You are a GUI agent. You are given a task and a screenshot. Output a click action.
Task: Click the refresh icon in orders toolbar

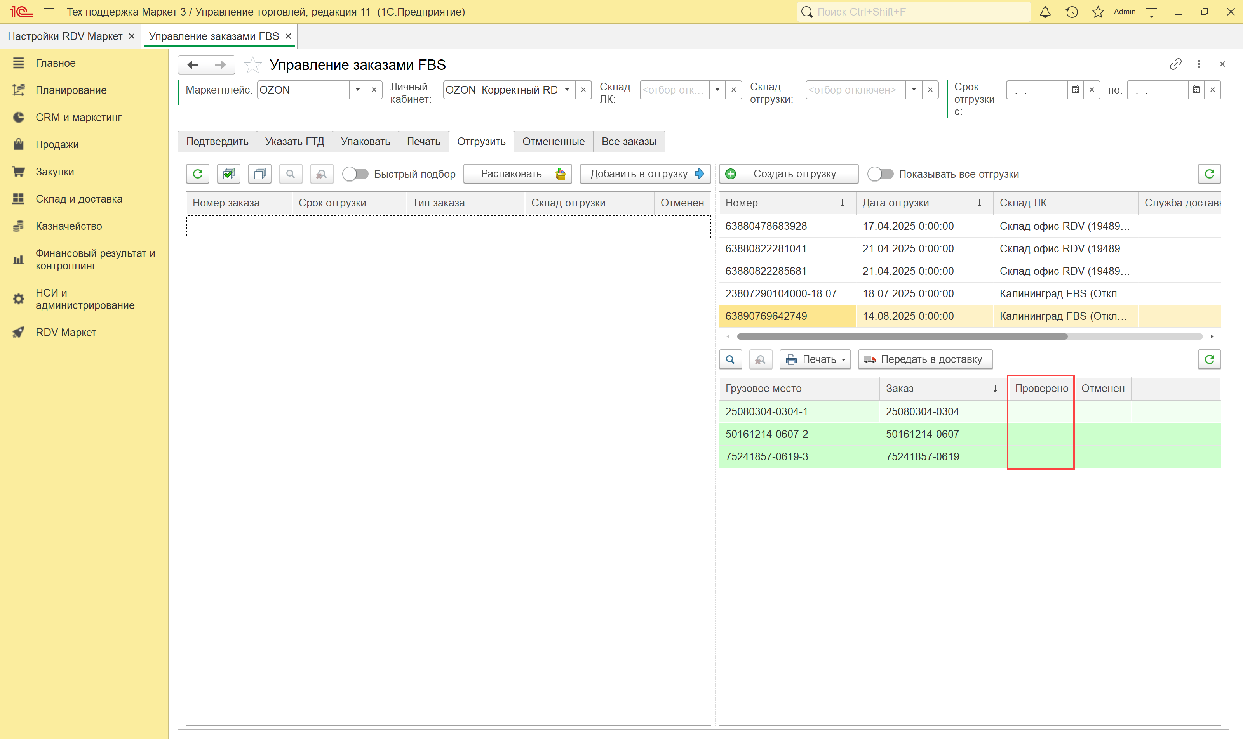pyautogui.click(x=197, y=174)
